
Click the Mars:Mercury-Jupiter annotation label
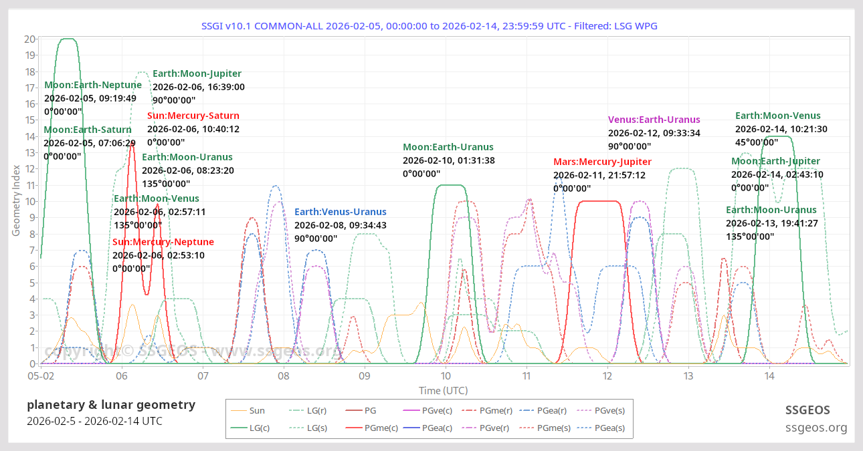click(x=602, y=162)
